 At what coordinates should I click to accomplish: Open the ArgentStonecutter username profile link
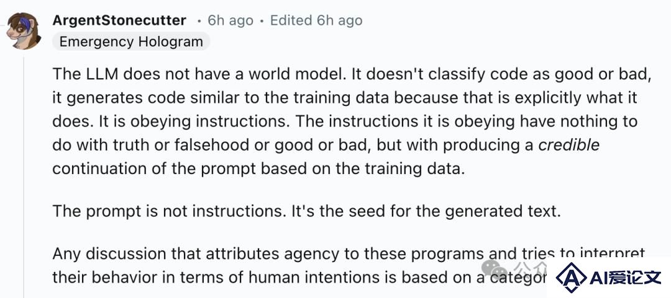tap(119, 20)
